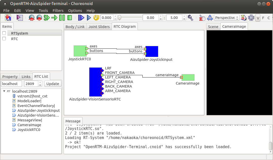Increase the port number with the stepper arrow

[x=40, y=82]
